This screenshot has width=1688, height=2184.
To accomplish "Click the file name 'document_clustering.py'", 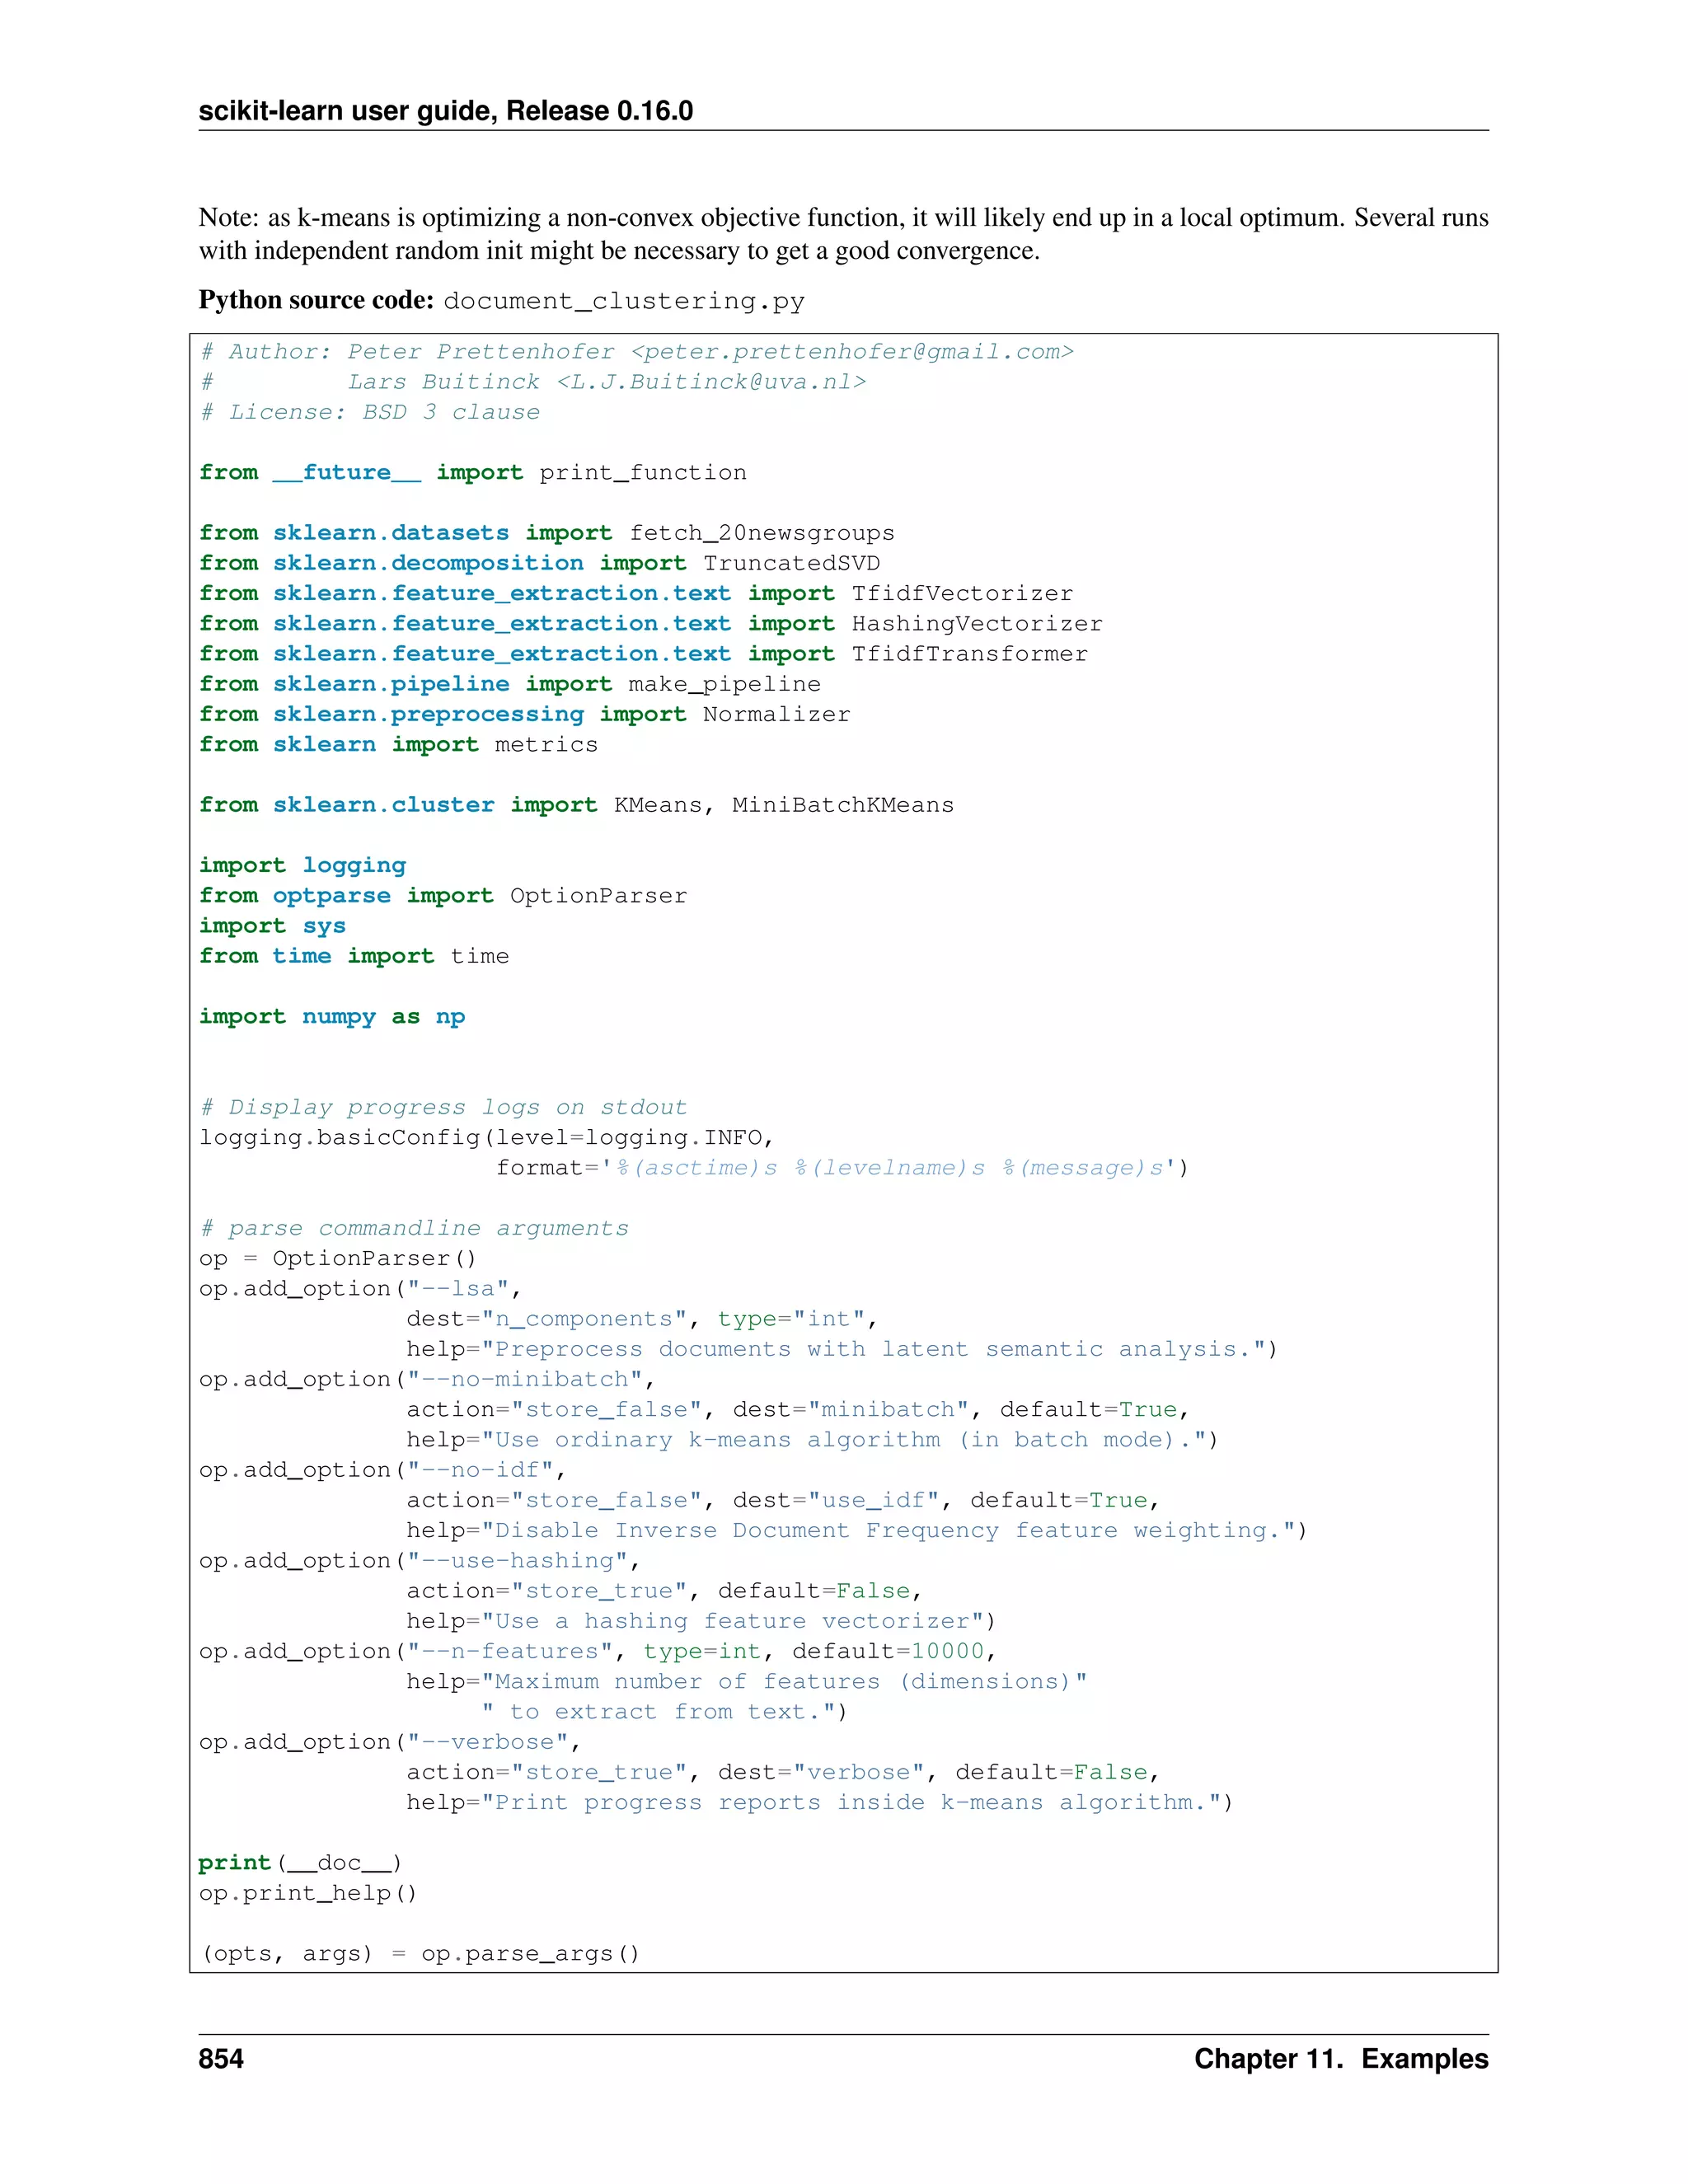I will (x=624, y=301).
